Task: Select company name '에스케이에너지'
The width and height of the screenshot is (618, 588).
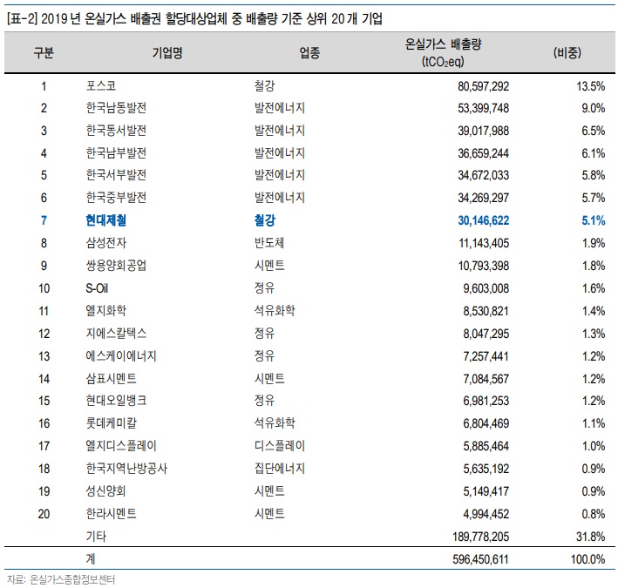Action: tap(121, 356)
